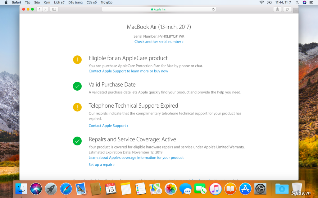
Task: Open Mail stamp icon in Dock
Action: (x=81, y=189)
